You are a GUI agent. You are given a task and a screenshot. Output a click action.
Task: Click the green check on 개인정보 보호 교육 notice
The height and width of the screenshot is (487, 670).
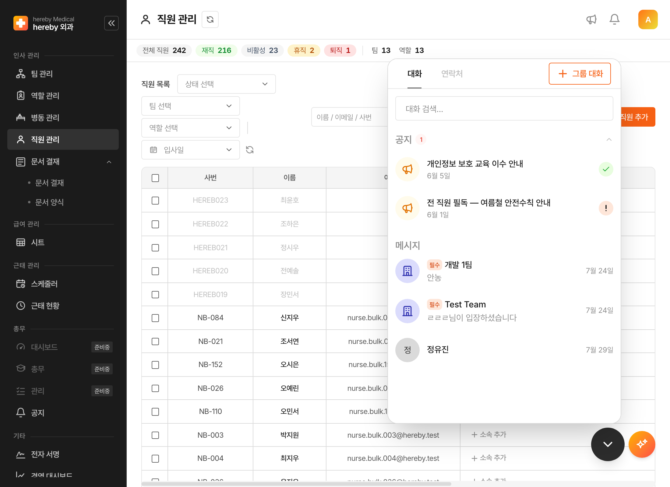coord(606,169)
